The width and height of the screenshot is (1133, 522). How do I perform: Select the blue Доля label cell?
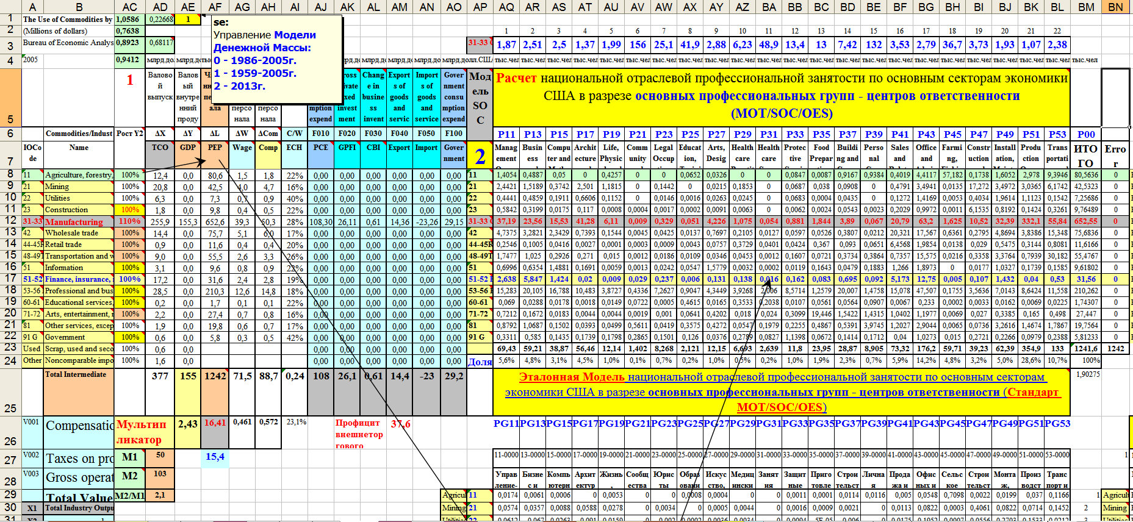480,361
